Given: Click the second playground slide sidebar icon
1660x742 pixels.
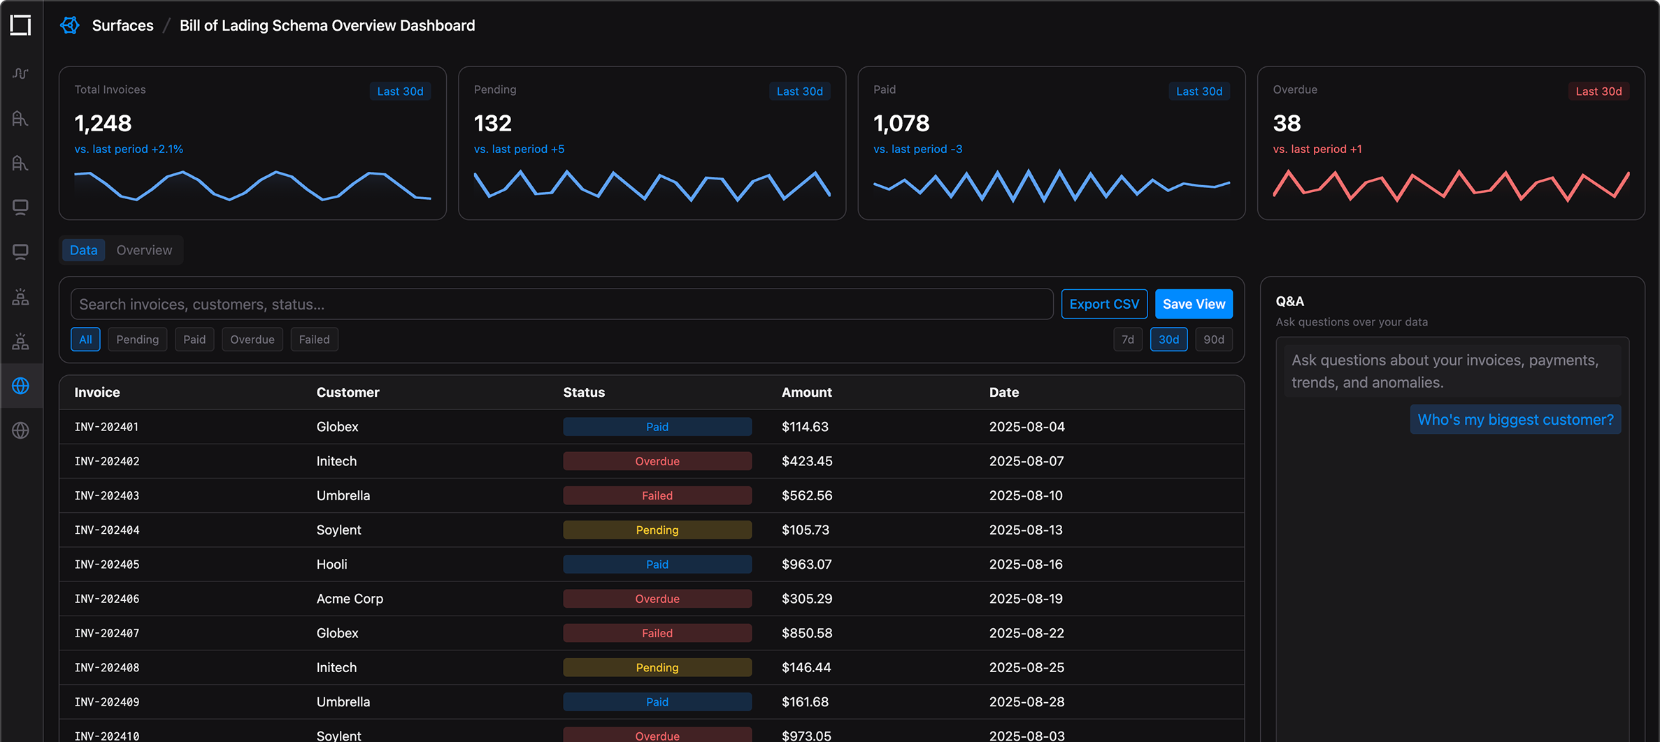Looking at the screenshot, I should point(21,163).
